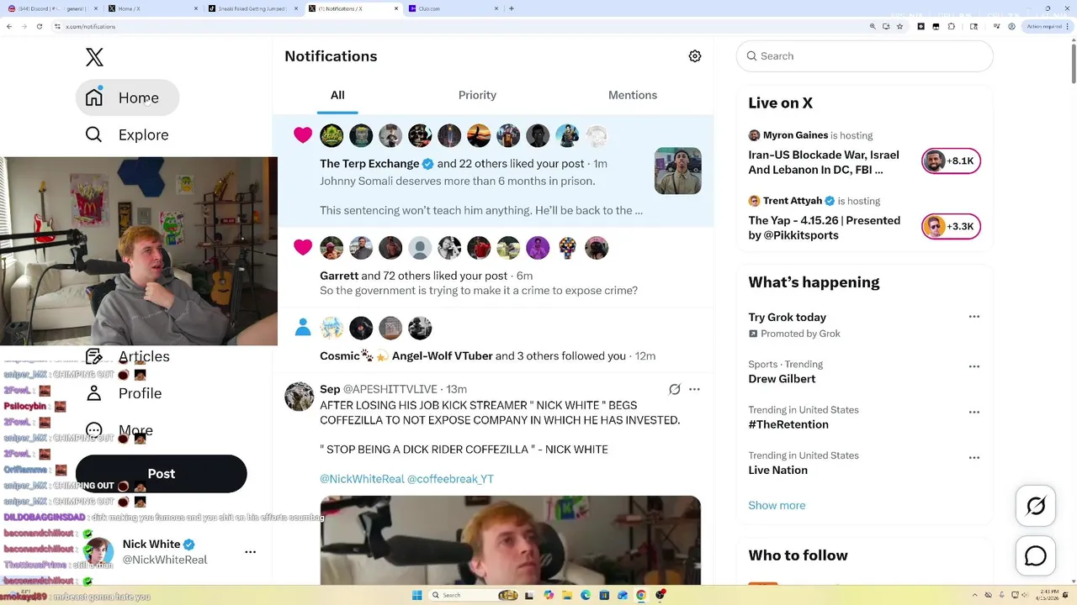Open the #TheRetention trending topic
Viewport: 1077px width, 605px height.
pyautogui.click(x=788, y=424)
